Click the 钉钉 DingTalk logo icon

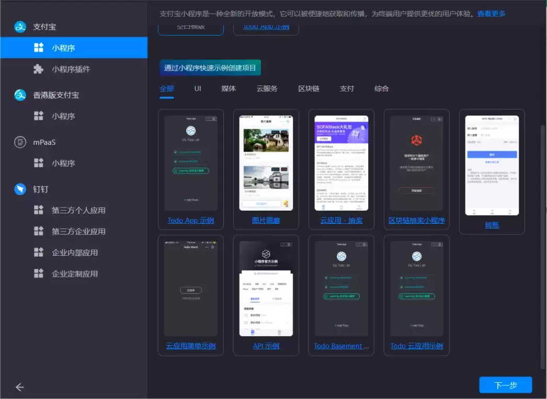point(20,189)
